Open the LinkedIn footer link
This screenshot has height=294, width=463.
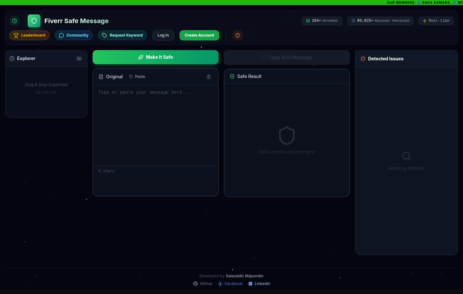pos(259,284)
